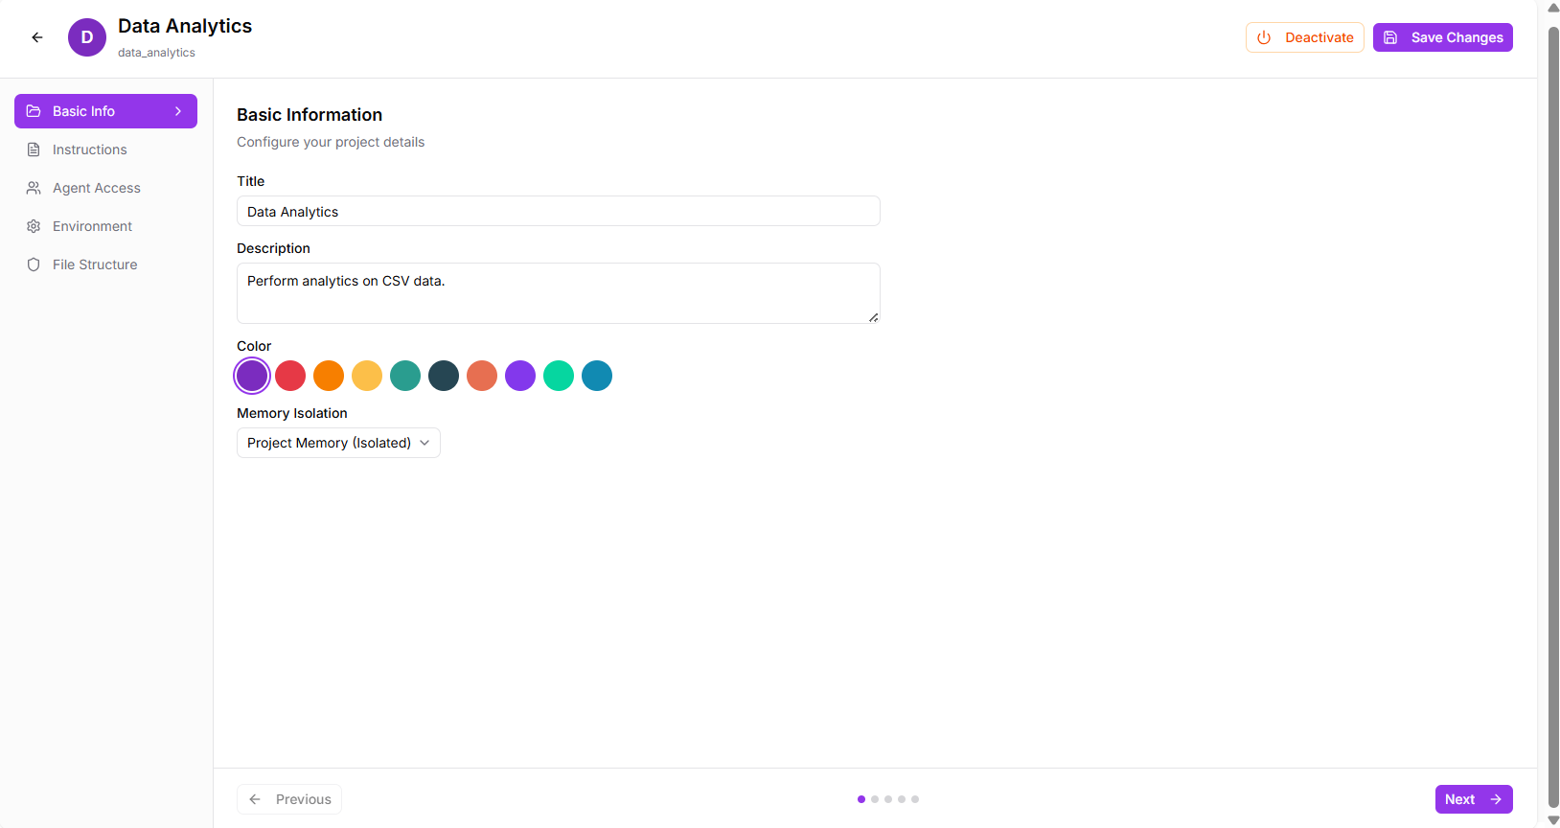Click the Save Changes button
Image resolution: width=1560 pixels, height=828 pixels.
point(1442,37)
